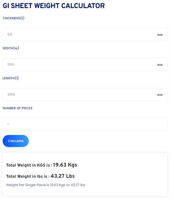Image resolution: width=172 pixels, height=198 pixels.
Task: Click the mm unit in Length field
Action: coord(160,95)
